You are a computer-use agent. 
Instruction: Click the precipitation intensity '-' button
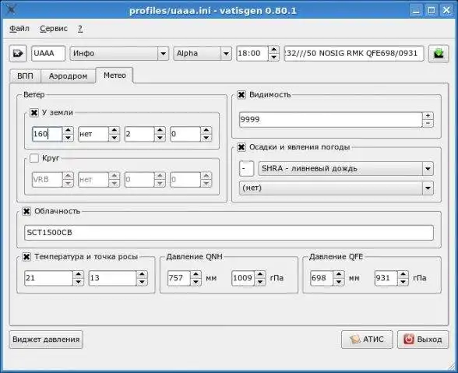point(246,168)
